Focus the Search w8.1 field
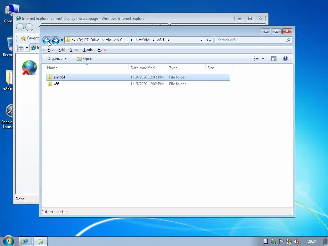Image resolution: width=328 pixels, height=246 pixels. pyautogui.click(x=251, y=40)
